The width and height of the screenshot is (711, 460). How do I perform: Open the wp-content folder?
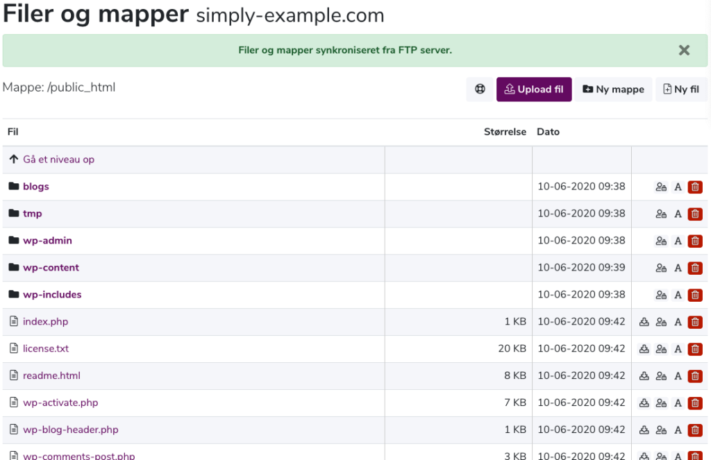51,268
